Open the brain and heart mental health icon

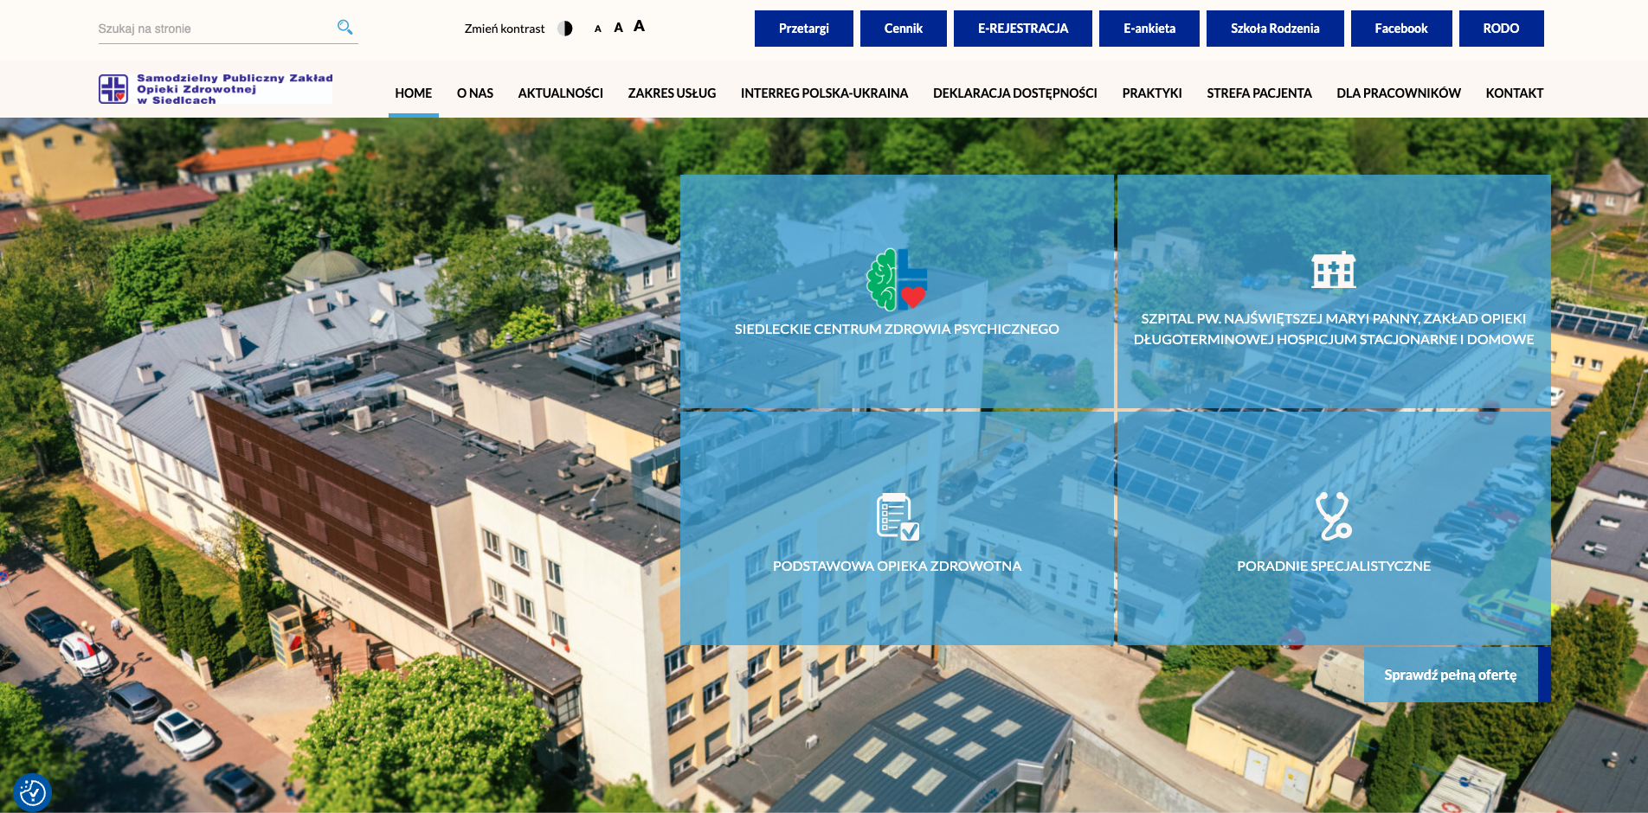click(897, 279)
